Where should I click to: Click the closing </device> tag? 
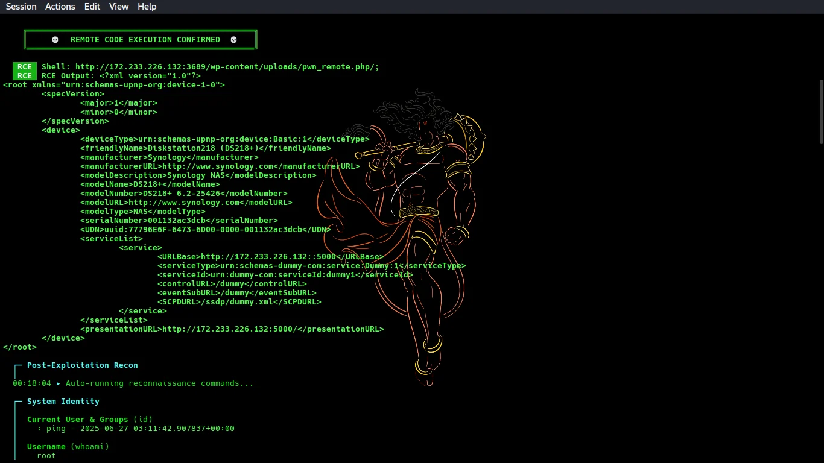63,338
